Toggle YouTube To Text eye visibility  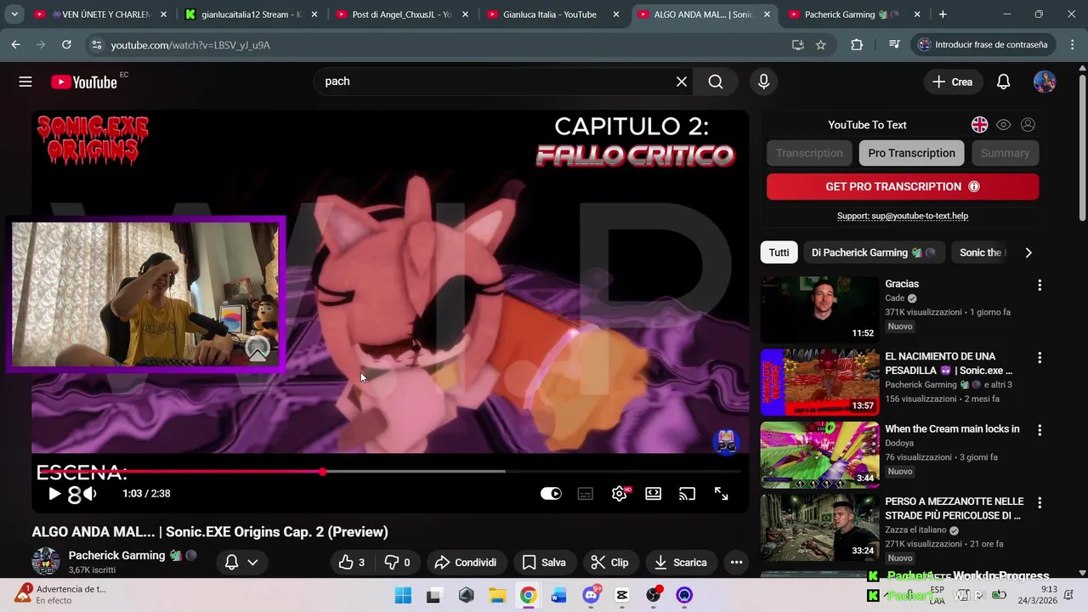pos(1004,125)
